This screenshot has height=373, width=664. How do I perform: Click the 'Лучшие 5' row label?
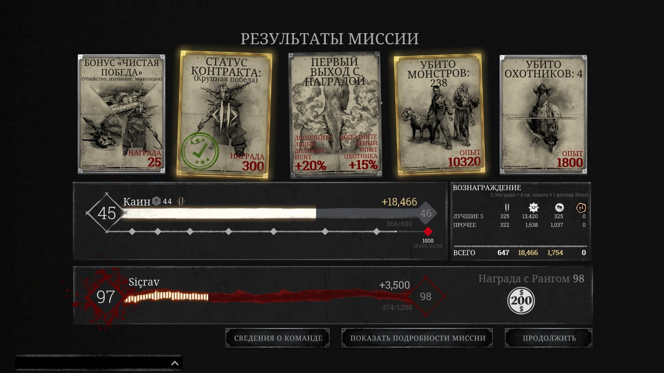468,216
